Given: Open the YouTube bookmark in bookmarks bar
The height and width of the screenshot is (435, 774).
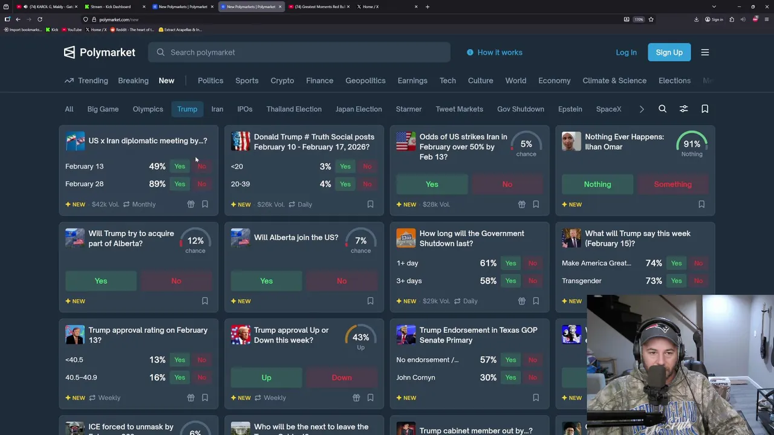Looking at the screenshot, I should tap(72, 30).
